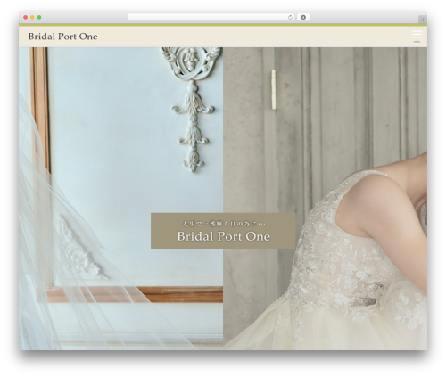Click the browser address bar
The image size is (446, 377).
pos(211,18)
